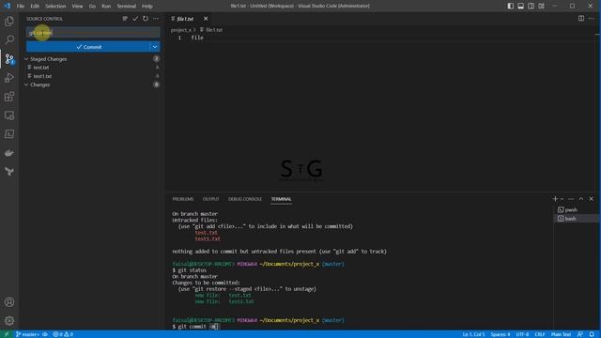Open the Docker view in activity bar
Image resolution: width=601 pixels, height=338 pixels.
(x=9, y=153)
